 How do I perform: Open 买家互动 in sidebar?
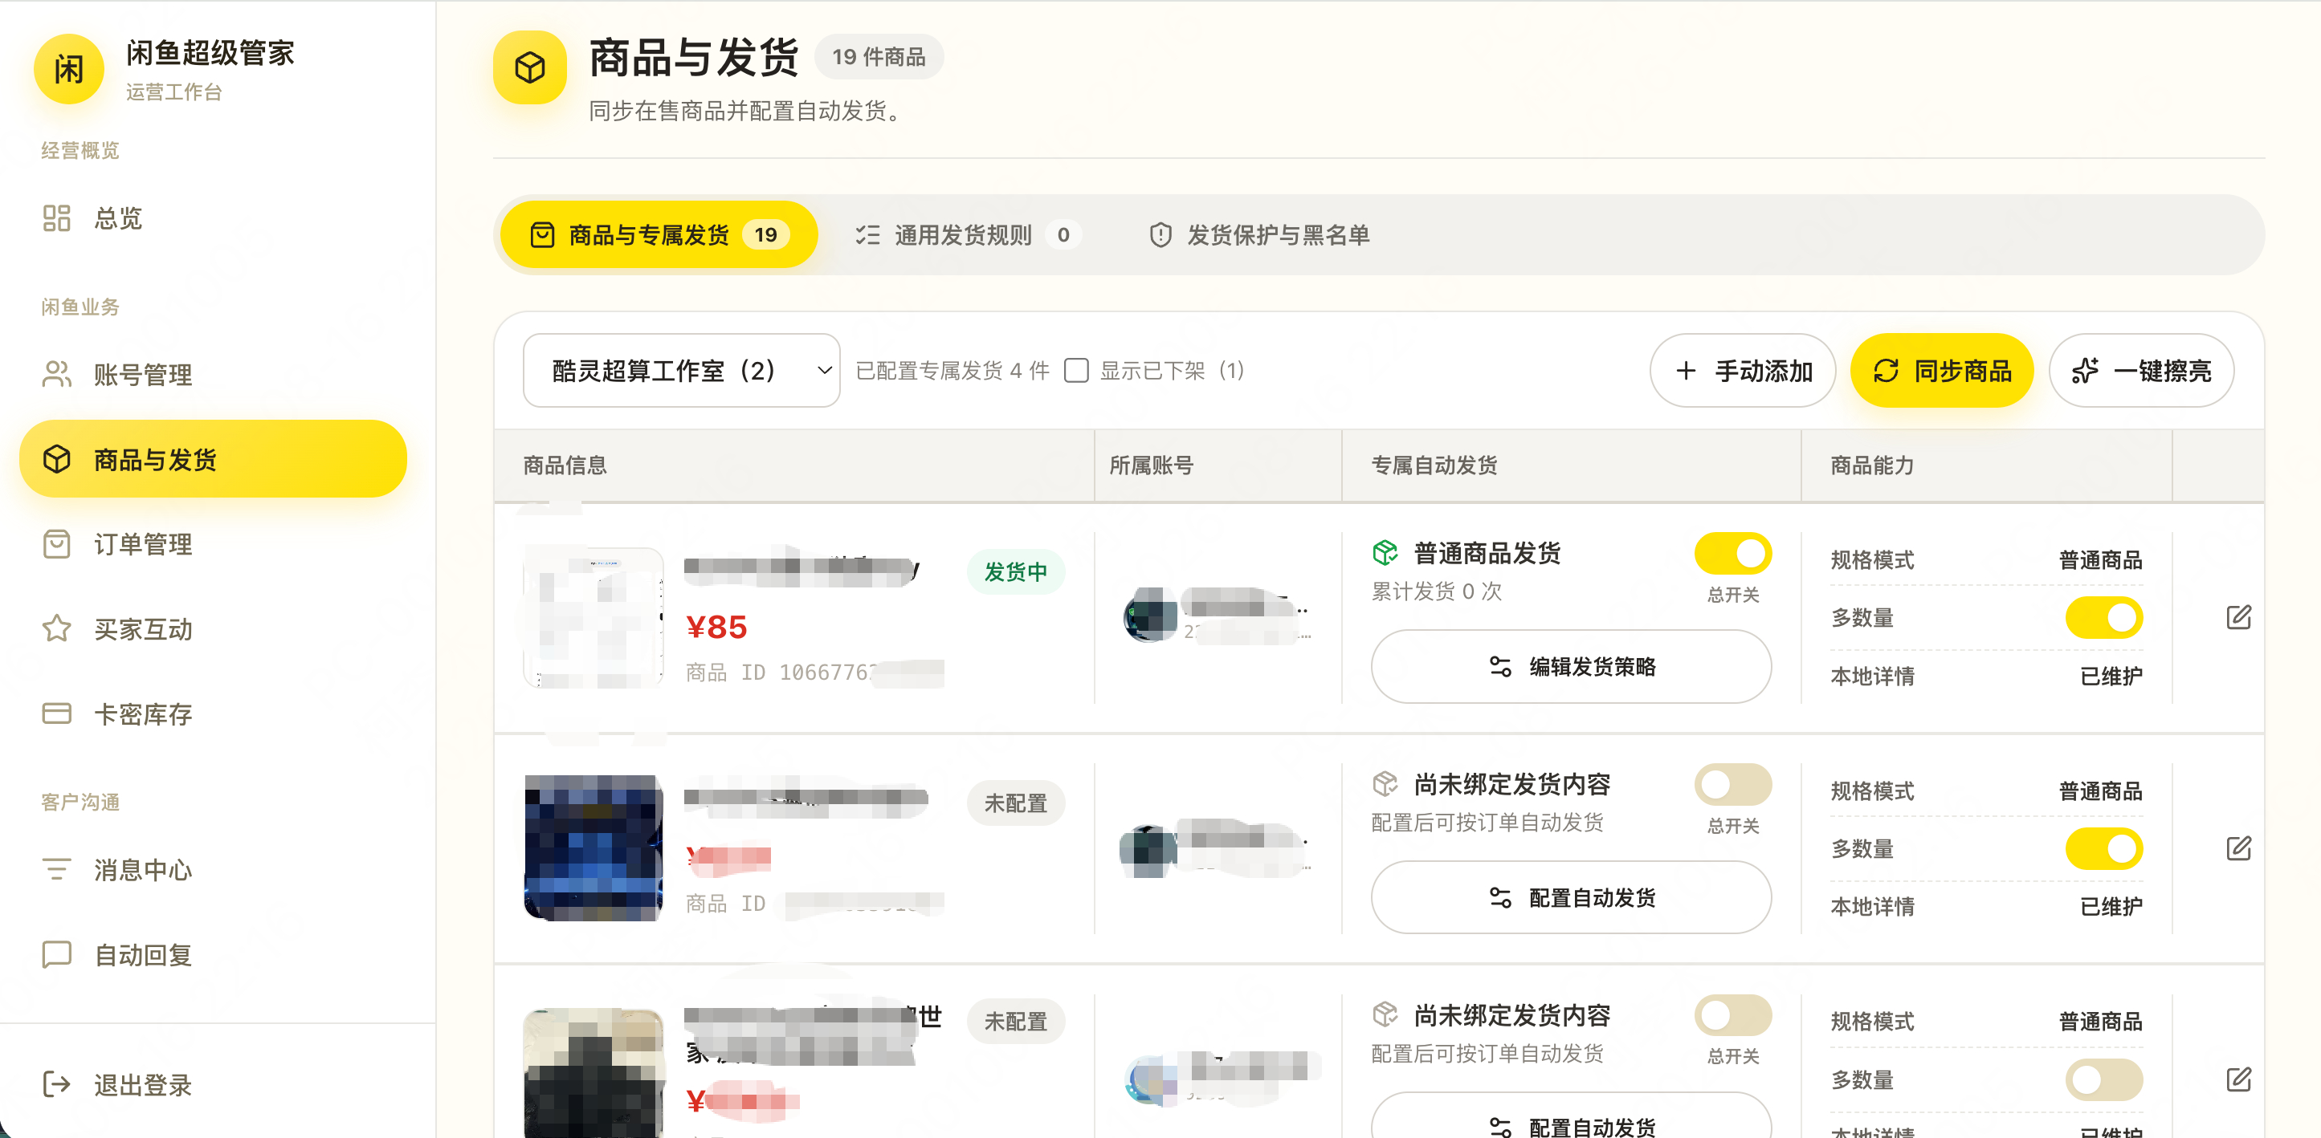pyautogui.click(x=213, y=628)
